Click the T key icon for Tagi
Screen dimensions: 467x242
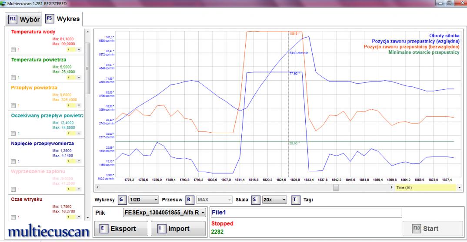[295, 200]
